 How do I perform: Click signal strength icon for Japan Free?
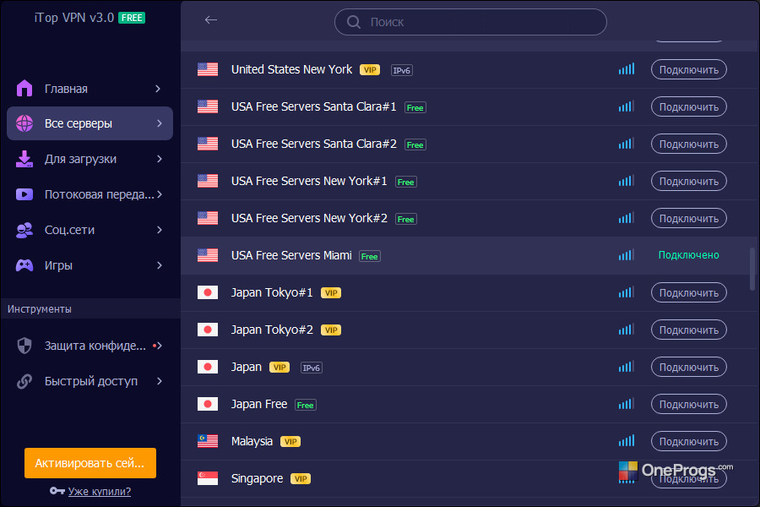[627, 404]
